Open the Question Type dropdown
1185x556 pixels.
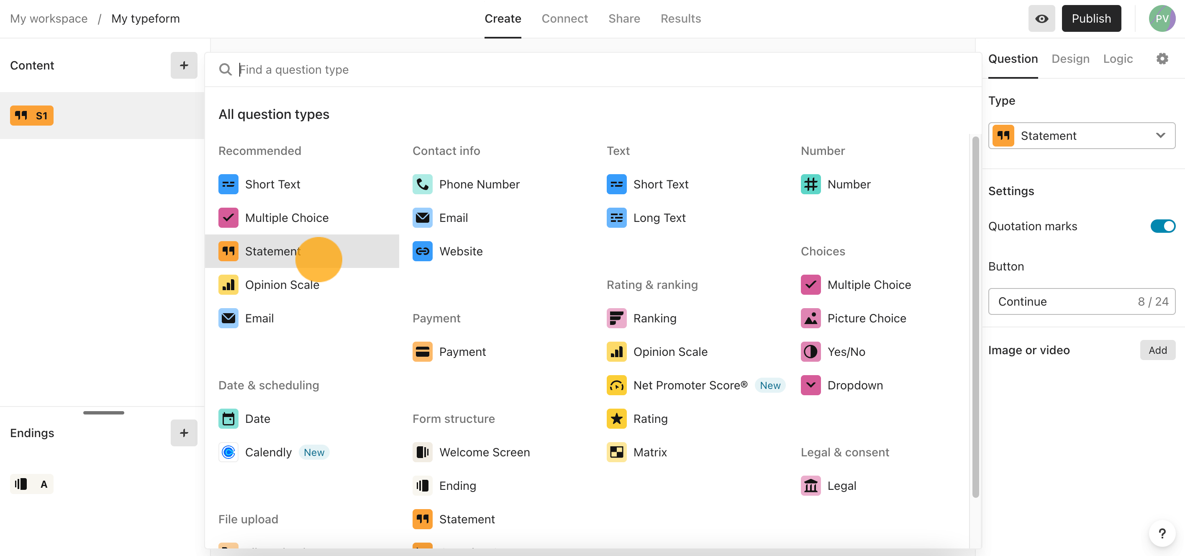click(x=1082, y=135)
